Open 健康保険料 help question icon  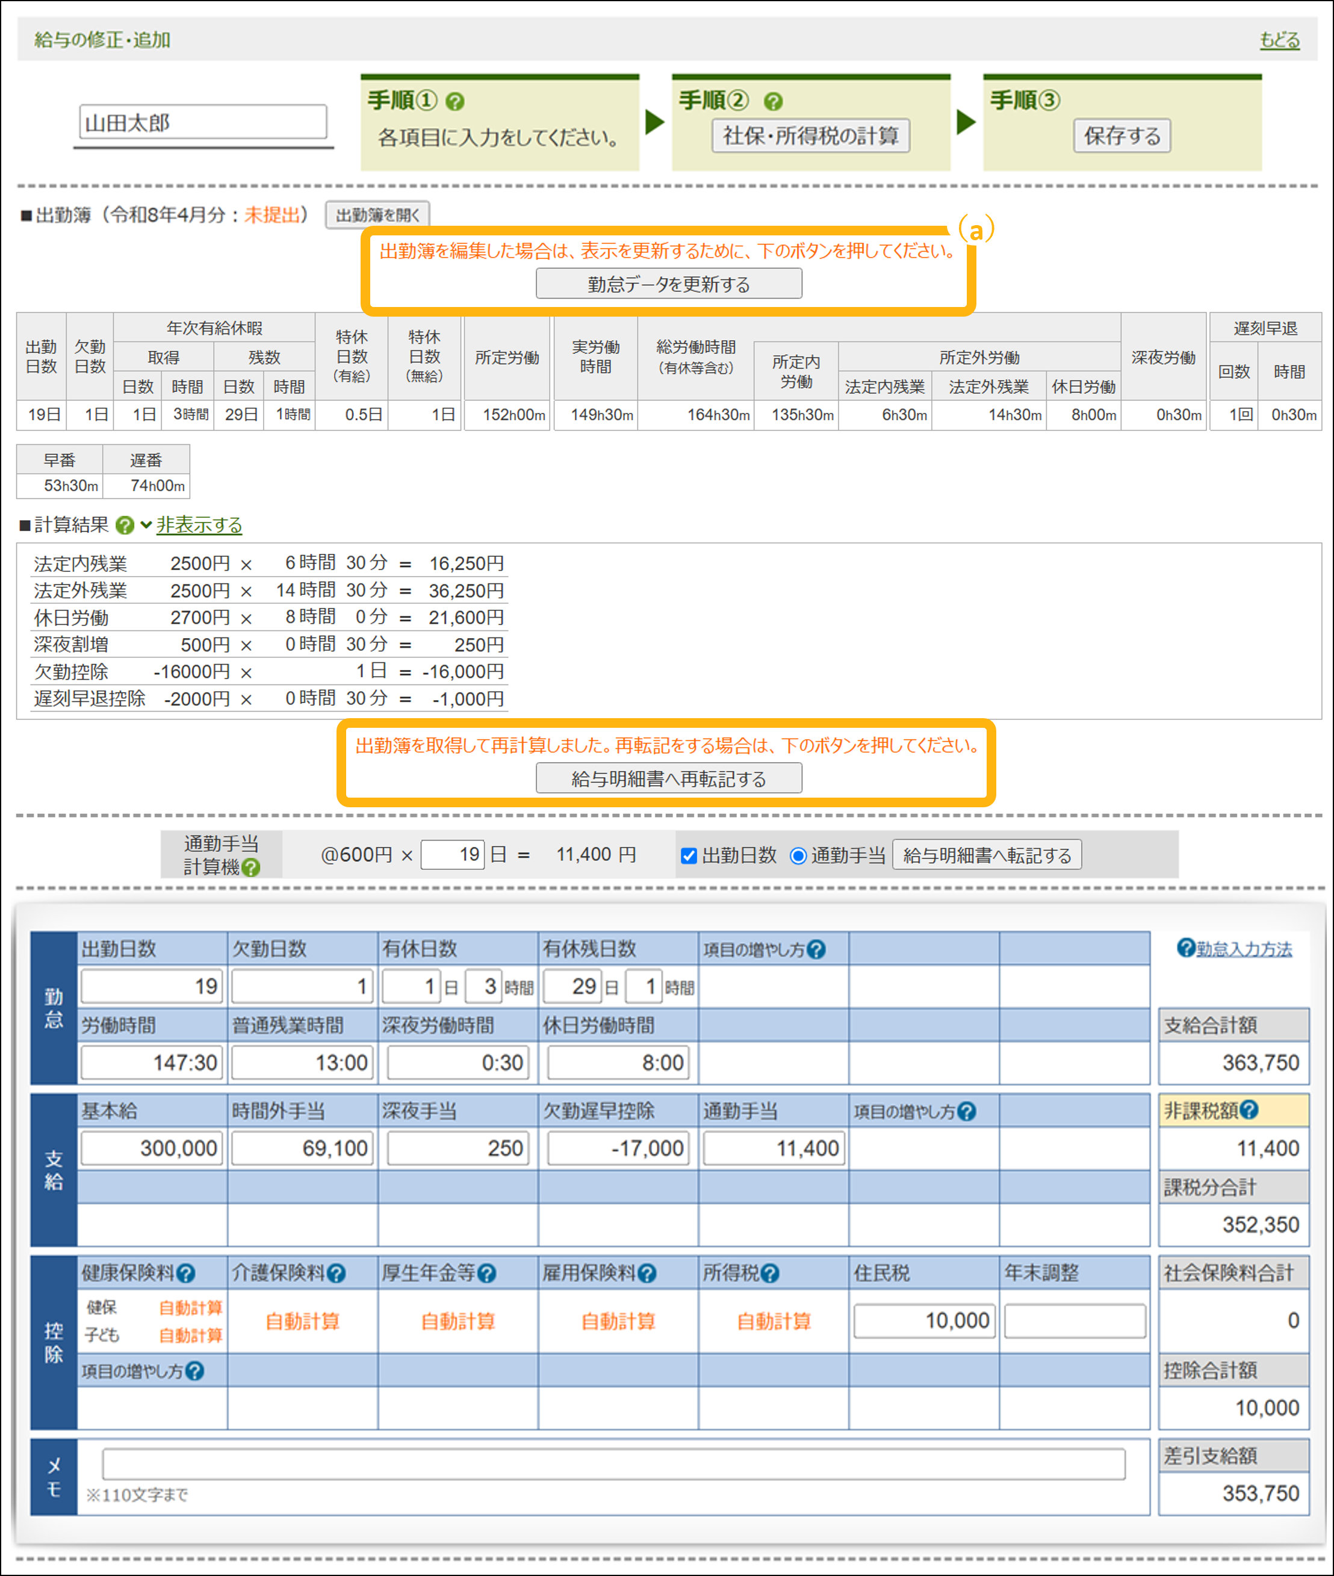coord(186,1274)
